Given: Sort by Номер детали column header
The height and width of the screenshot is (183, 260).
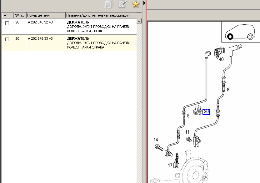Looking at the screenshot, I should 46,15.
